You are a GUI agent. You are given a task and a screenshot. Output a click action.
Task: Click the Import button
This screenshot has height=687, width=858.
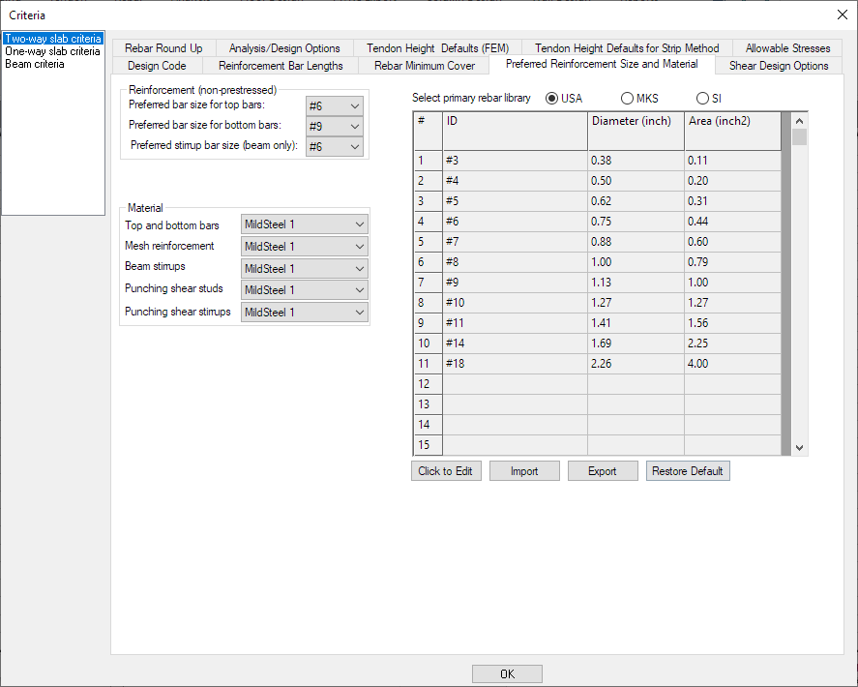[524, 471]
